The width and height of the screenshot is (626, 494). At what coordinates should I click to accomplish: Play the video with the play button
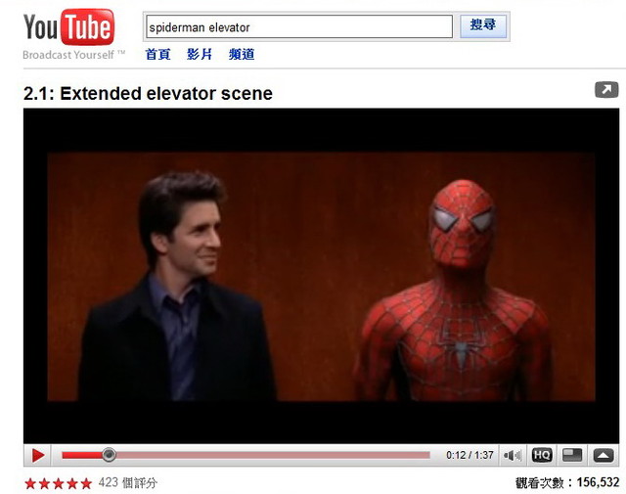click(38, 455)
